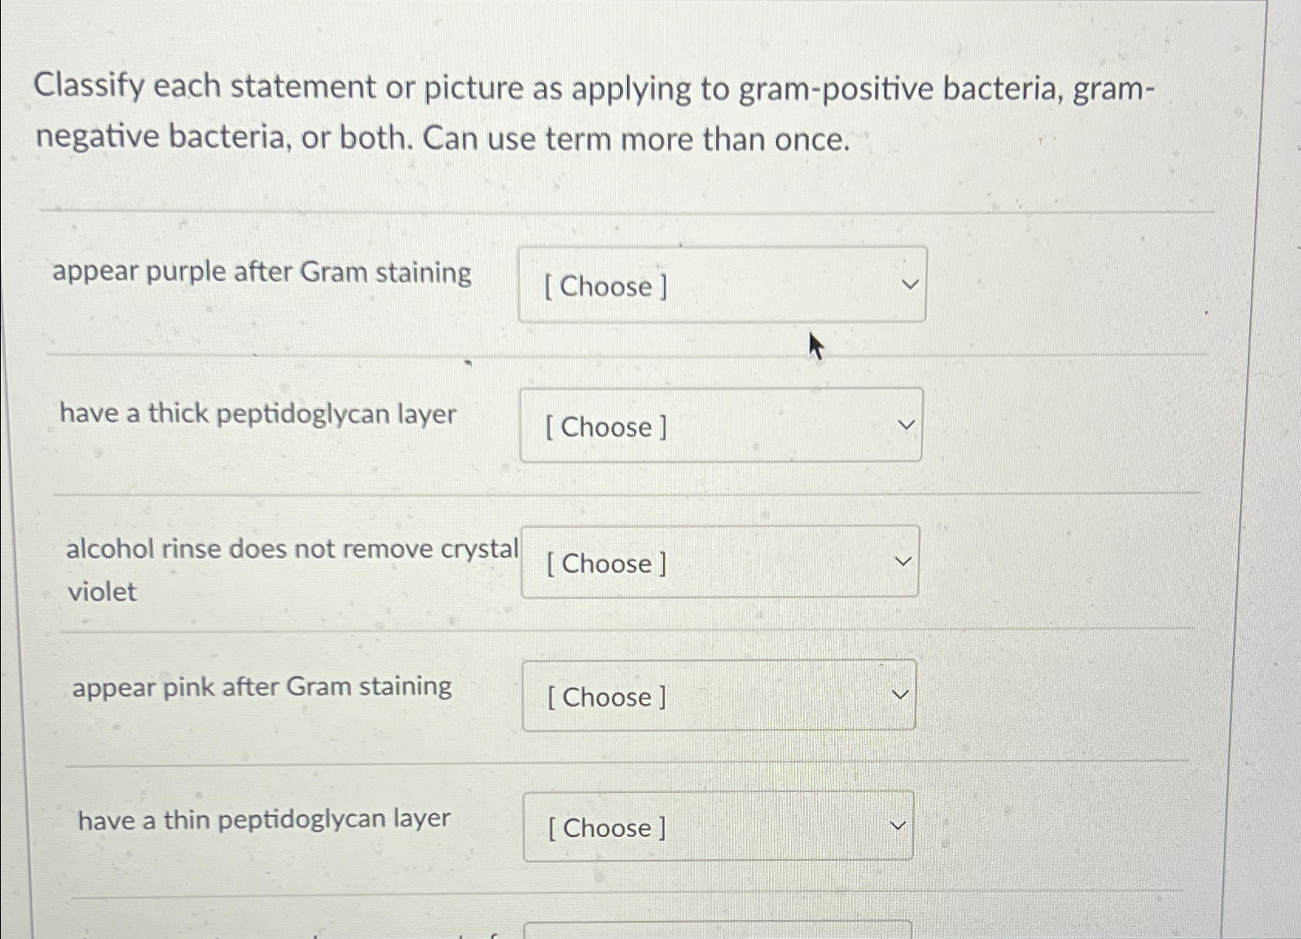Click the 'appear pink after Gram staining' statement
The image size is (1301, 939).
pos(261,686)
